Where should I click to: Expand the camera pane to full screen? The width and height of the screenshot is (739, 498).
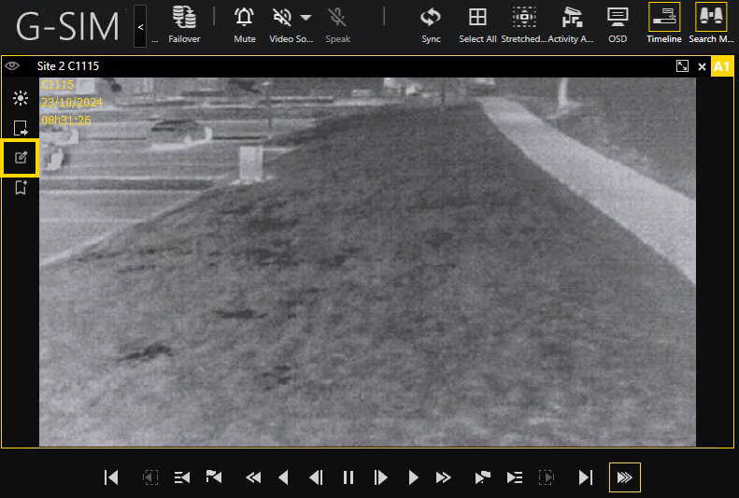coord(682,66)
